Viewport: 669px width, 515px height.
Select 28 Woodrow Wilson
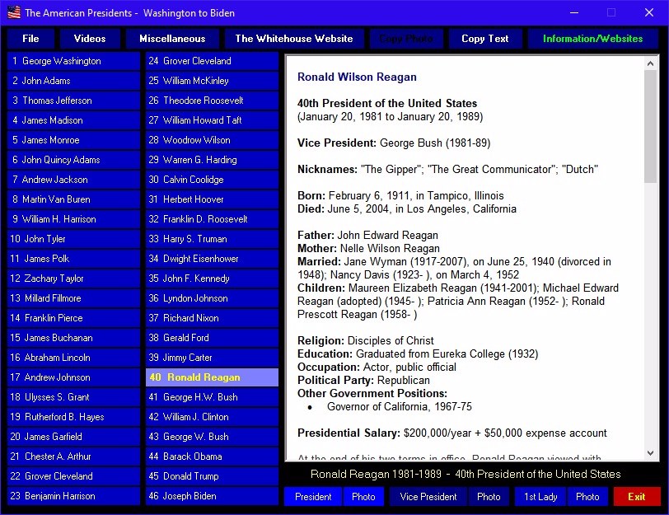click(x=212, y=140)
